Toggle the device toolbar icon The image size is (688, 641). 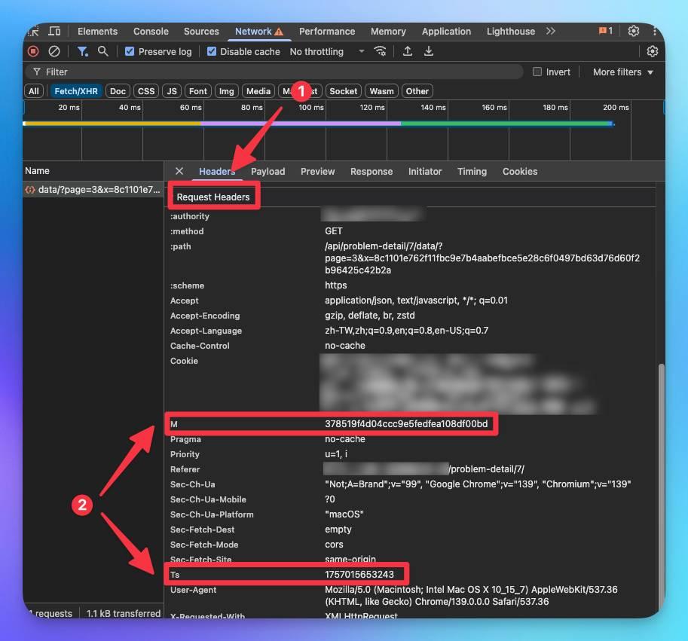[x=54, y=32]
